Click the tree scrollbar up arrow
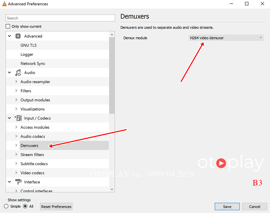The height and width of the screenshot is (213, 270). (112, 35)
